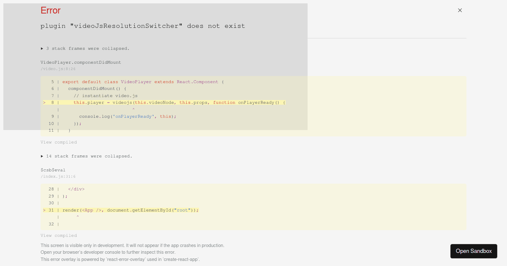Click the red Error heading
The image size is (507, 266).
point(50,10)
